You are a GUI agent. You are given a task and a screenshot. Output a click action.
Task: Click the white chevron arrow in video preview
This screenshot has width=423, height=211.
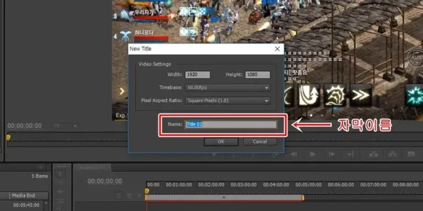pyautogui.click(x=122, y=91)
